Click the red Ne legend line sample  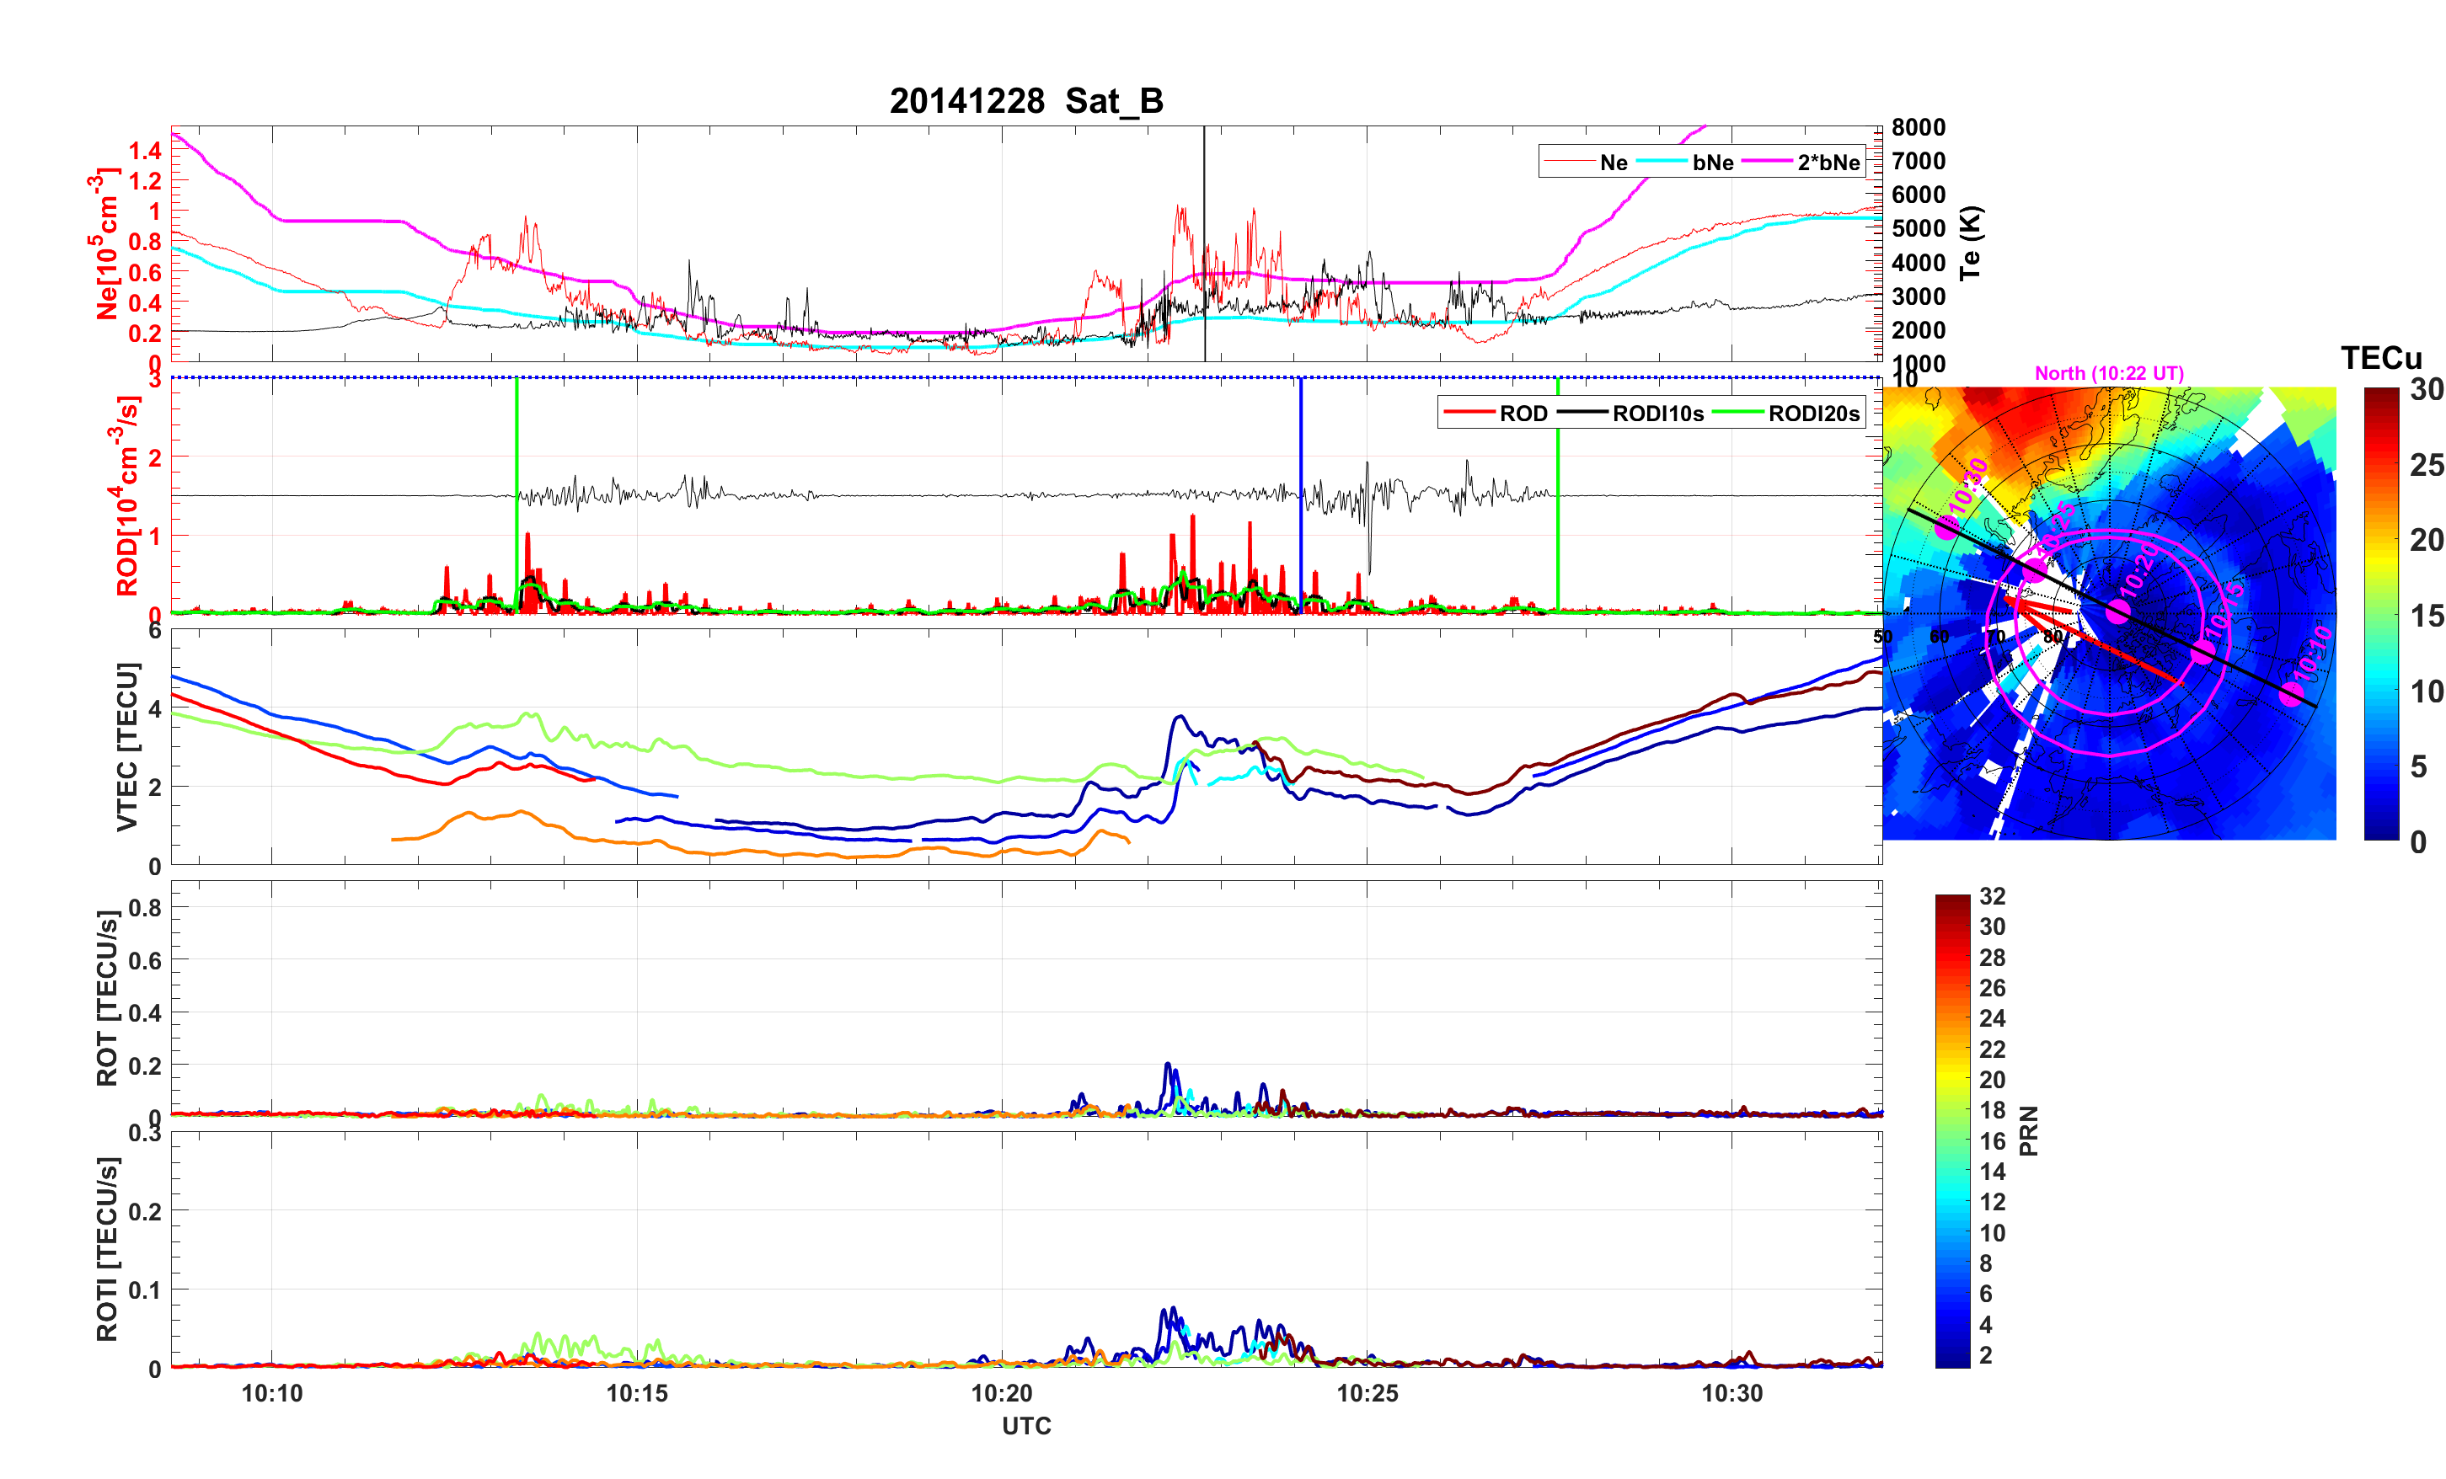click(x=1570, y=162)
